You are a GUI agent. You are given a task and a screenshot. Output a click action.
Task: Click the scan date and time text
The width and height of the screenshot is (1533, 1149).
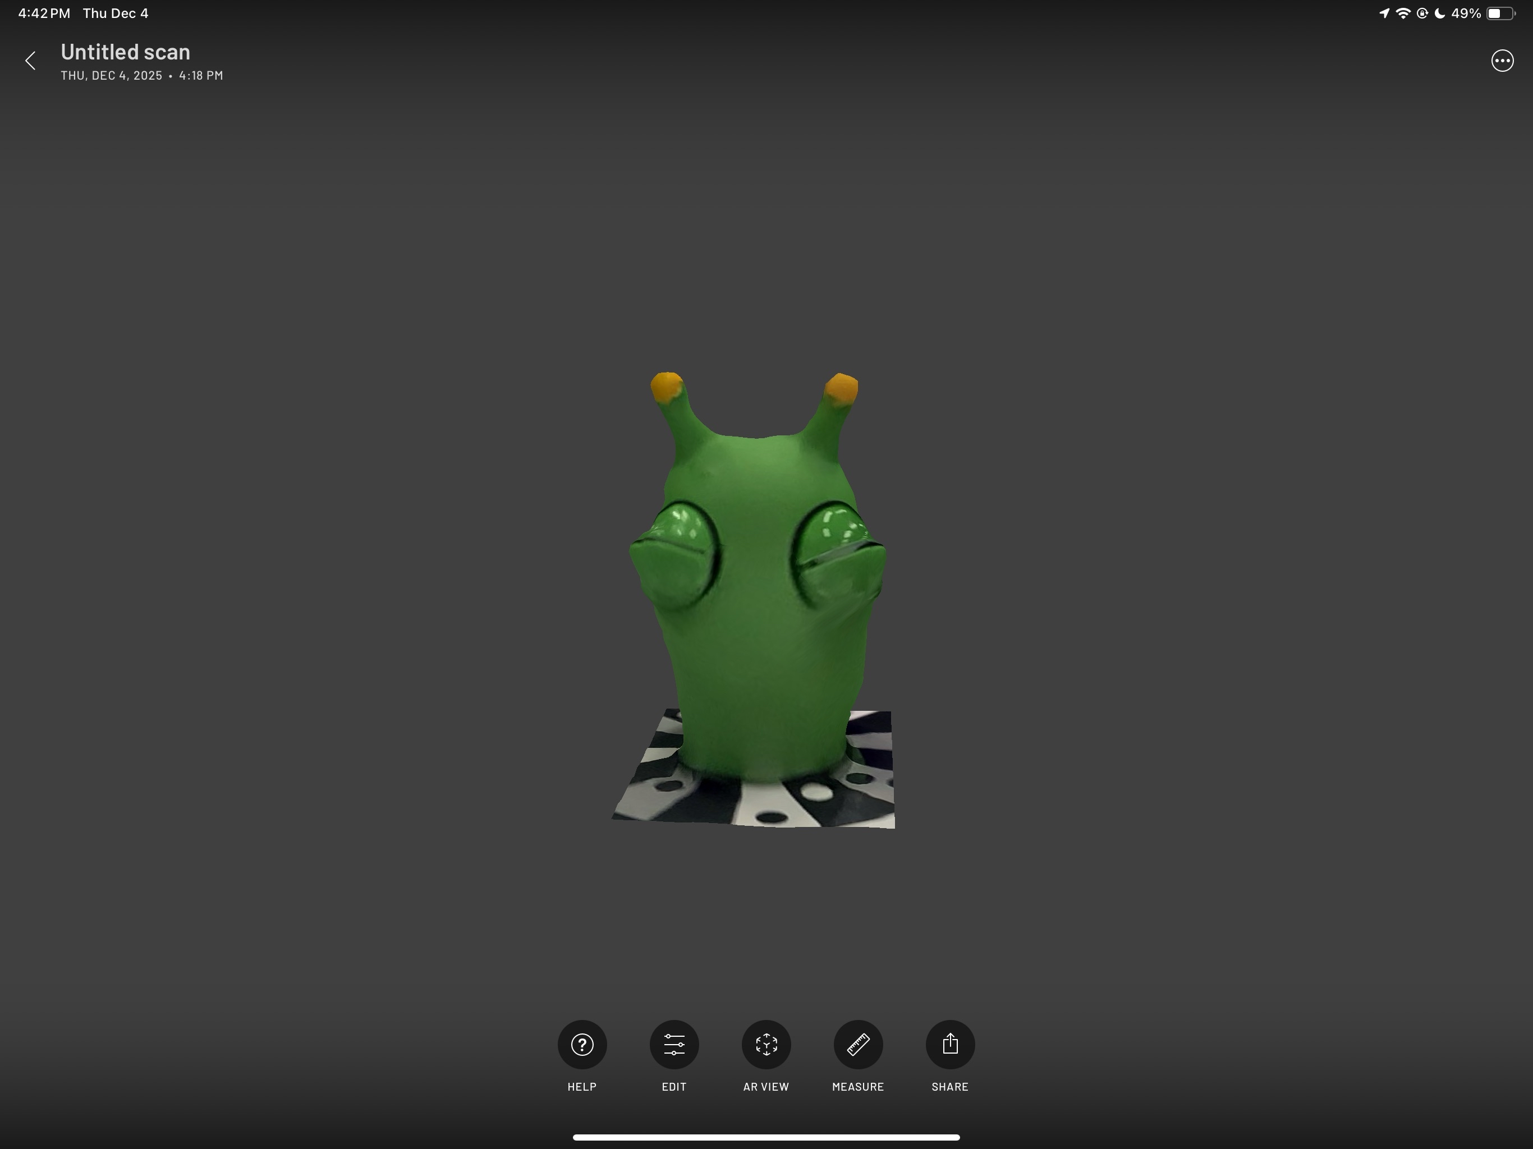pos(142,76)
